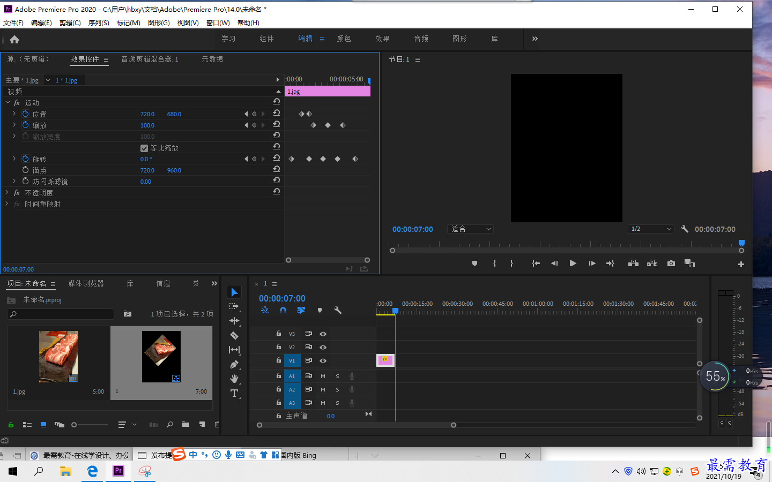772x482 pixels.
Task: Toggle lock on V3 track
Action: pyautogui.click(x=279, y=333)
